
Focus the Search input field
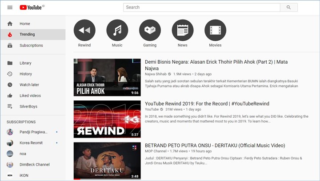coord(202,8)
